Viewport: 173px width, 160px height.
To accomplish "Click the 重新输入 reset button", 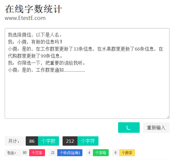I will 156,128.
